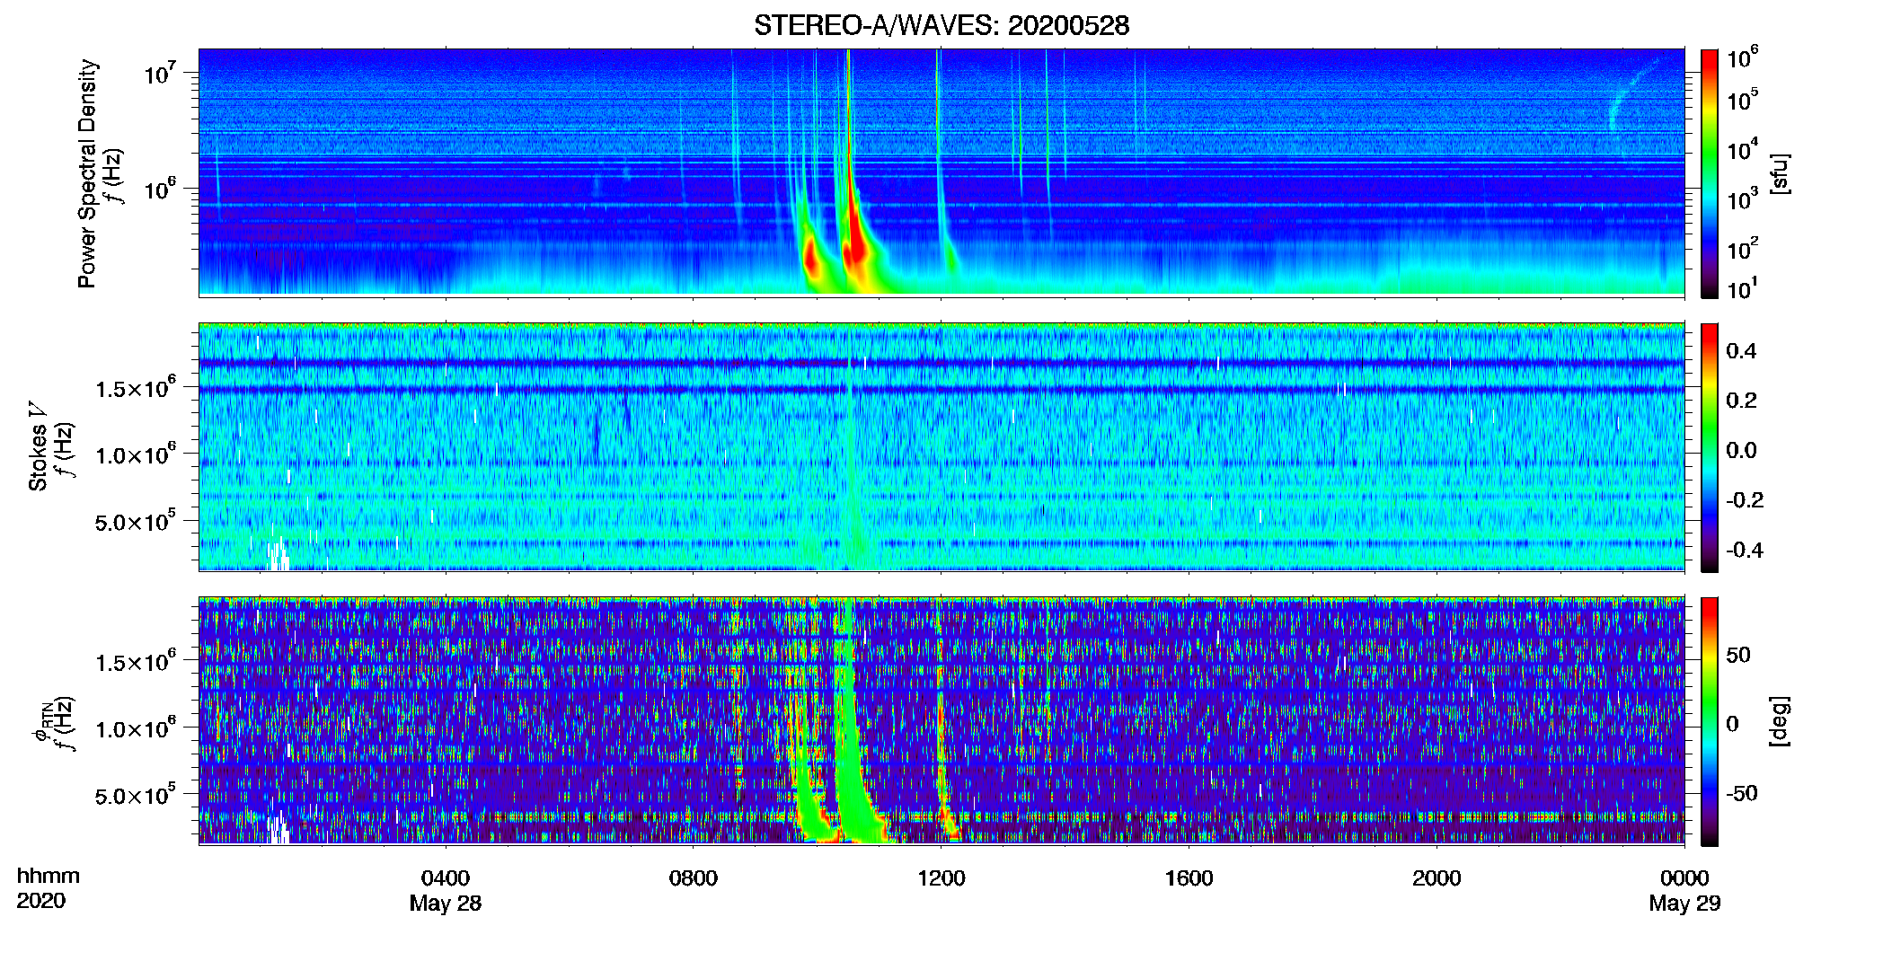Select the 0.0 label on Stokes colorbar

[1741, 451]
